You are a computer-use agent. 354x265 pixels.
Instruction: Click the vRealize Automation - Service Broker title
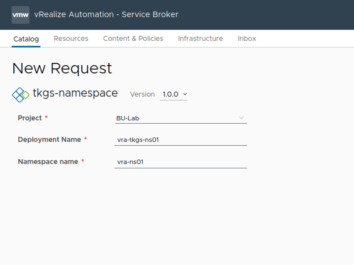106,14
